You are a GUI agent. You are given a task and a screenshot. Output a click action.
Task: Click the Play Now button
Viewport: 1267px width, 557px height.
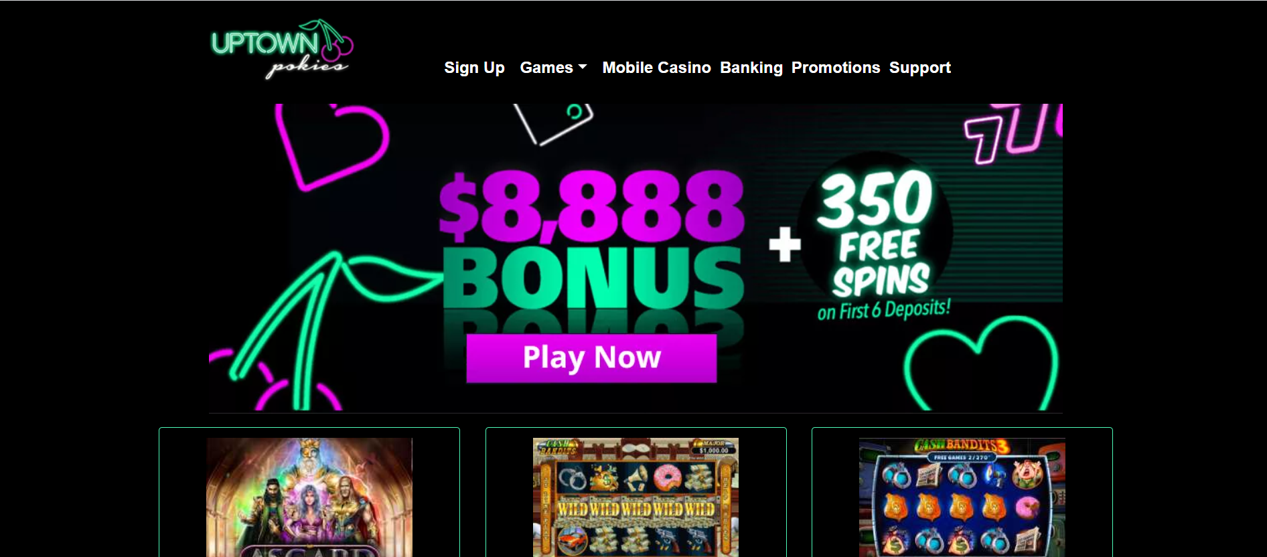(x=591, y=358)
